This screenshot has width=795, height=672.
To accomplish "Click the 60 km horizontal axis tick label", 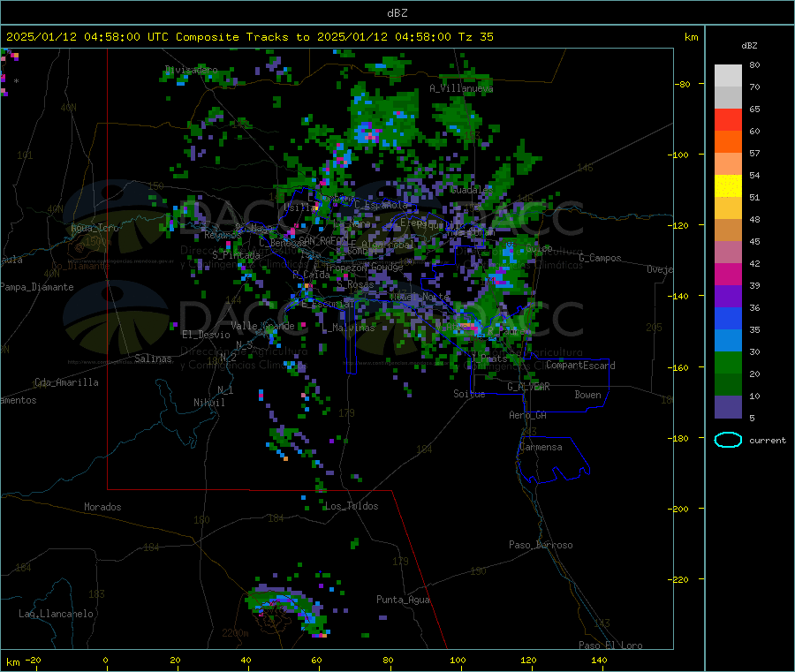I will [x=316, y=660].
